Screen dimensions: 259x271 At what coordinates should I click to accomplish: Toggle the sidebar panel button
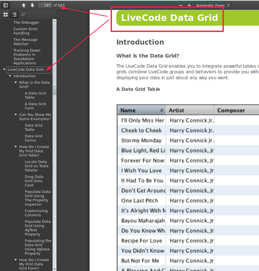5,5
